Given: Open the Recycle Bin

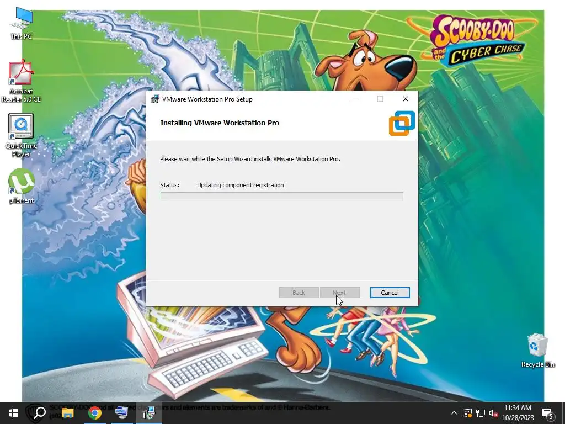Looking at the screenshot, I should coord(537,351).
